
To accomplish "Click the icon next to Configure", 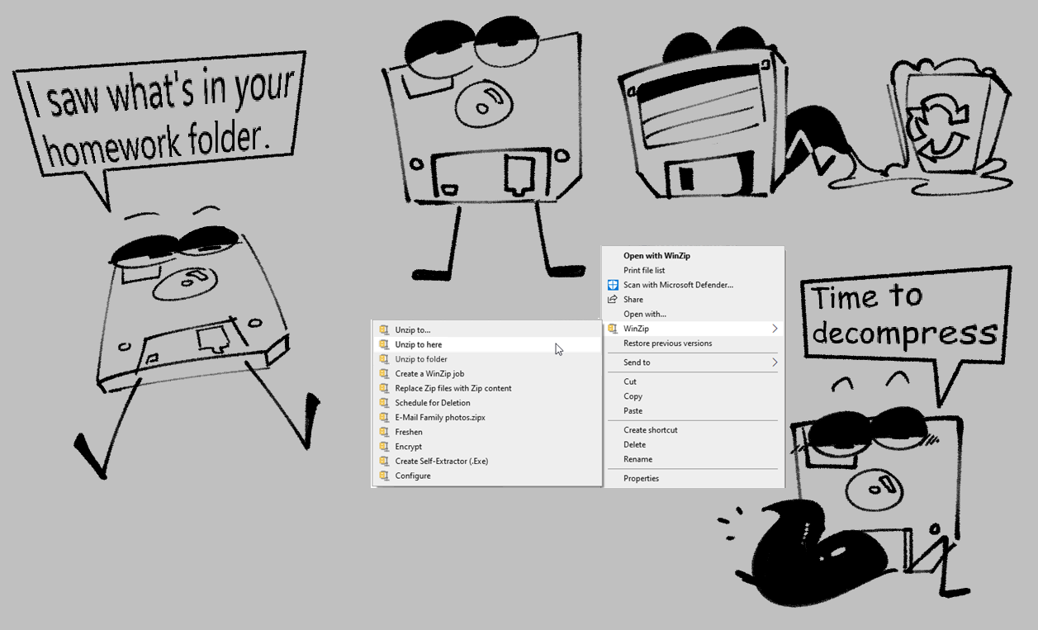I will point(384,476).
